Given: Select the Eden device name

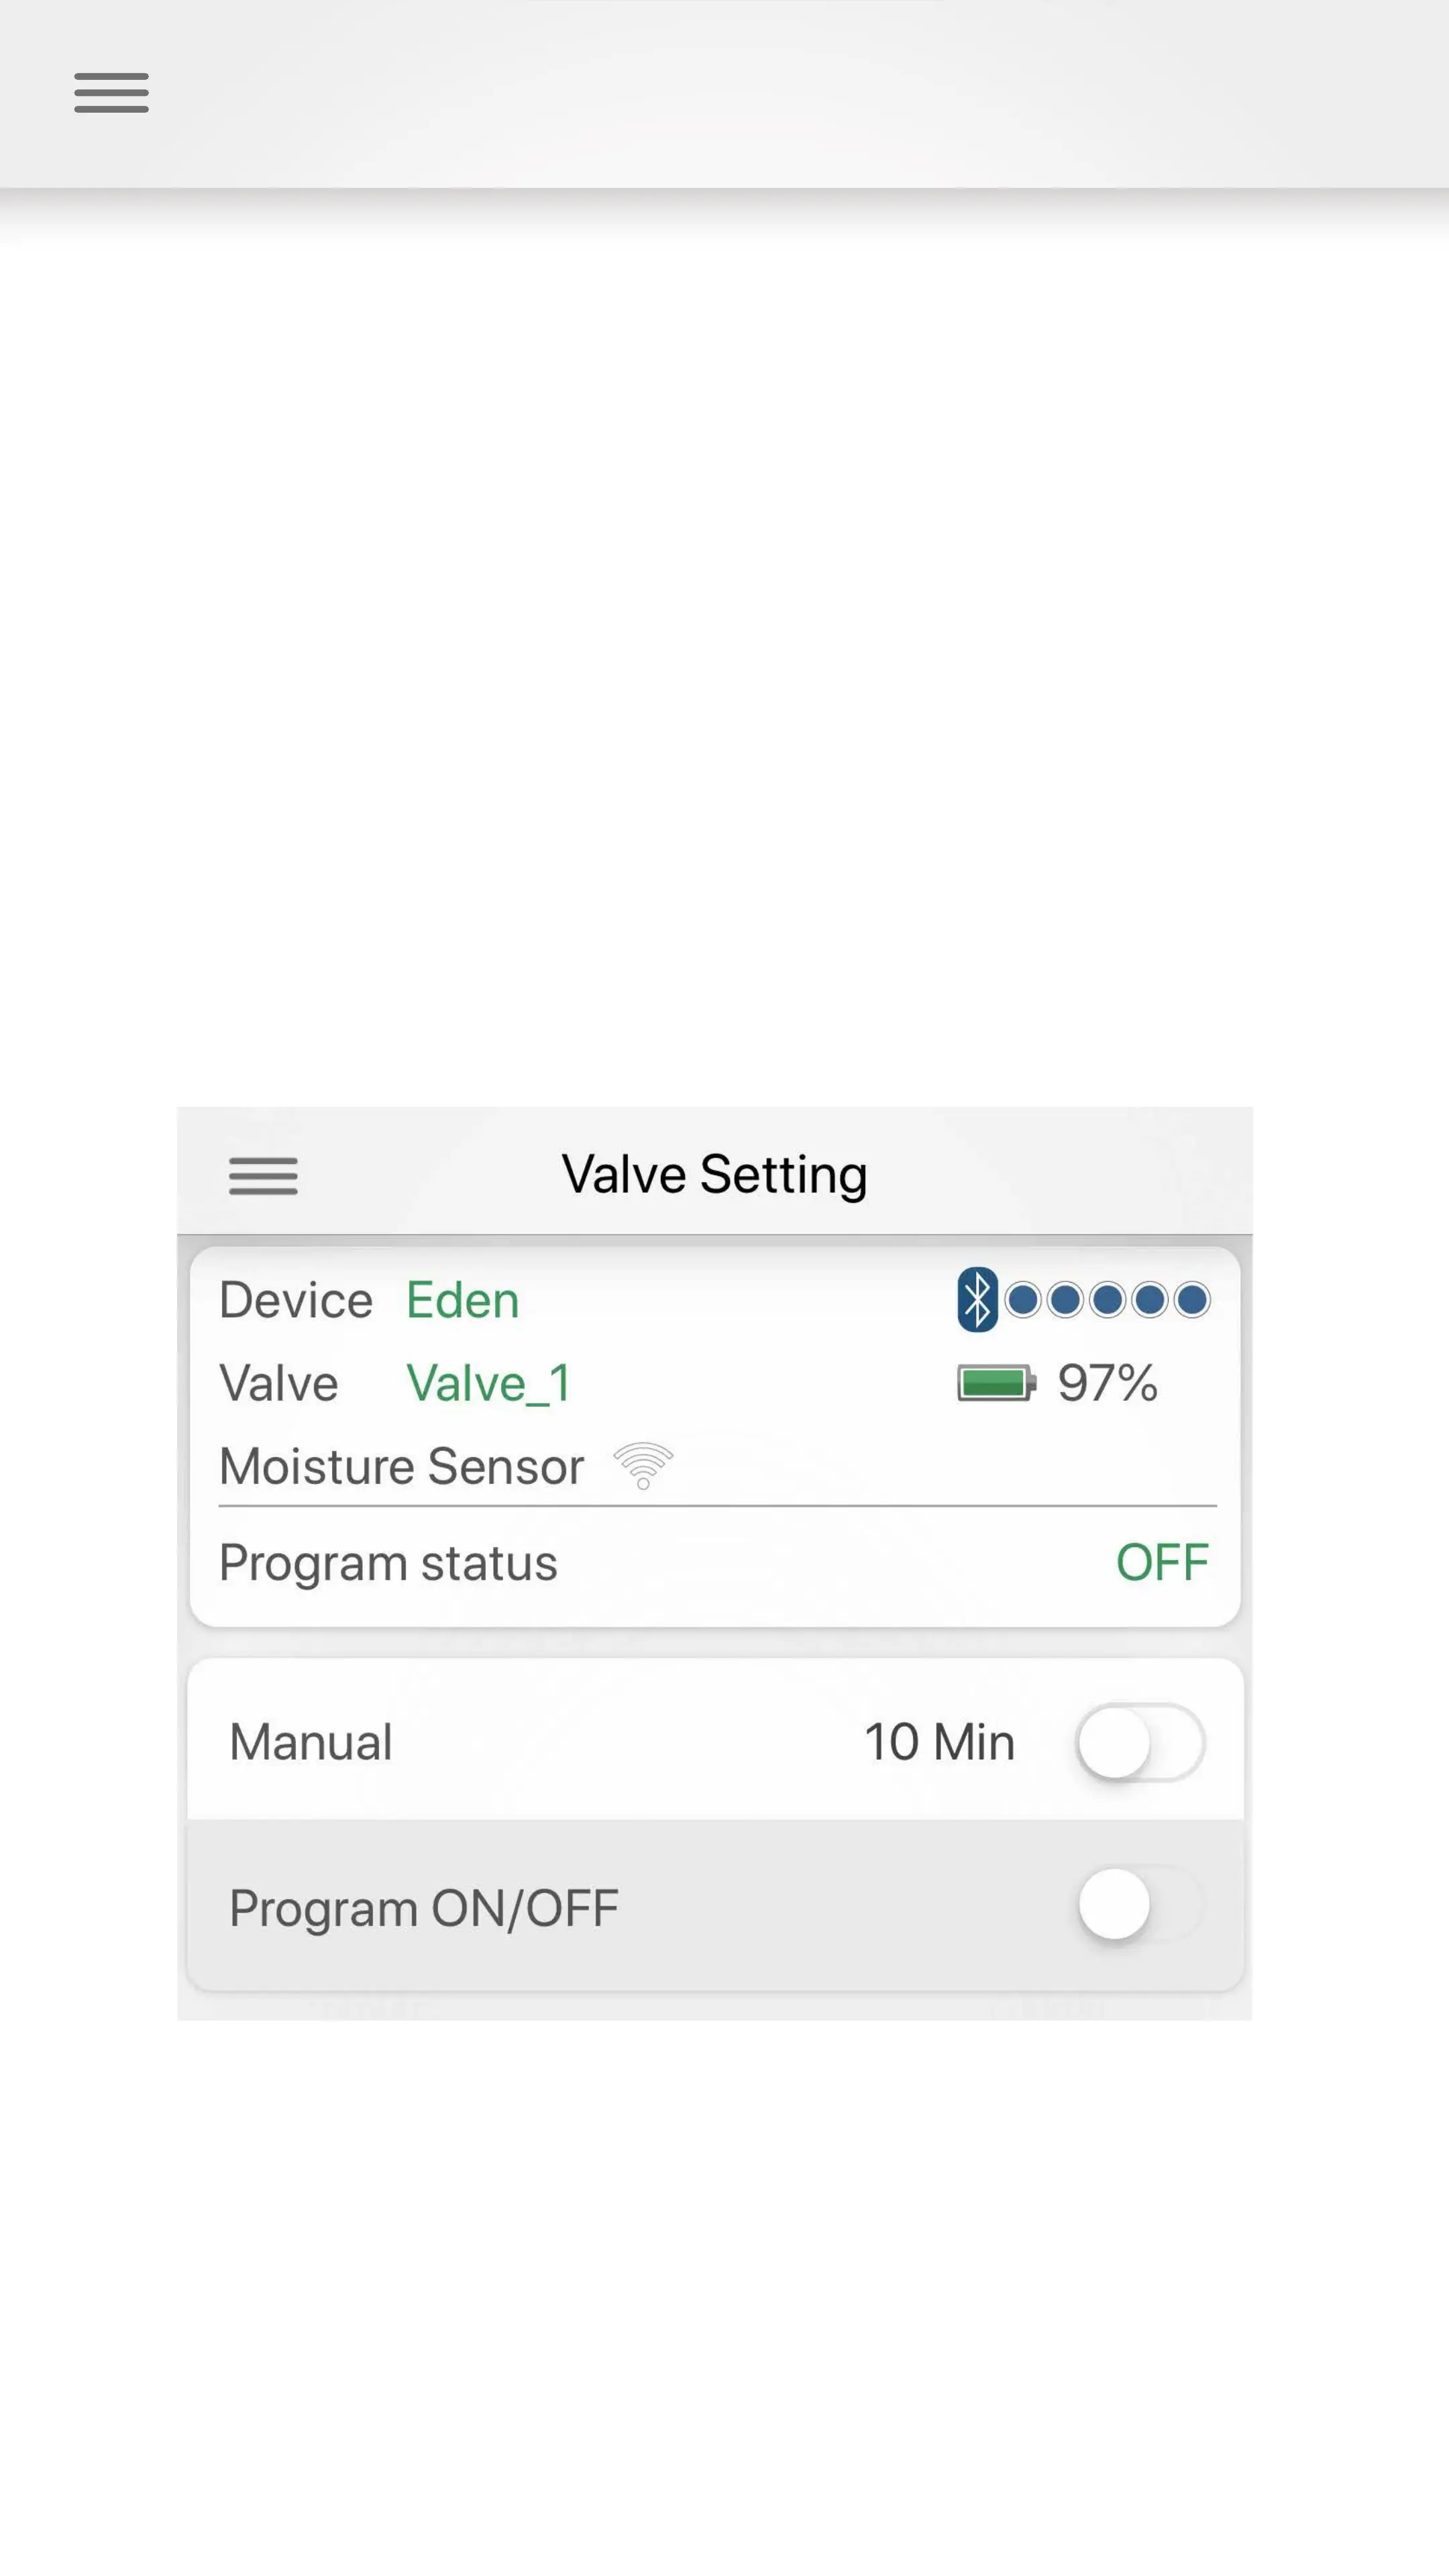Looking at the screenshot, I should [462, 1300].
